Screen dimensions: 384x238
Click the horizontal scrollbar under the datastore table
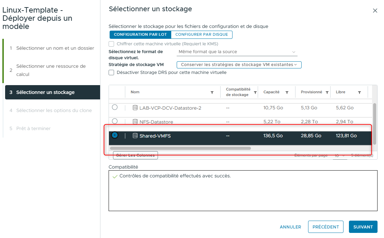pos(180,148)
